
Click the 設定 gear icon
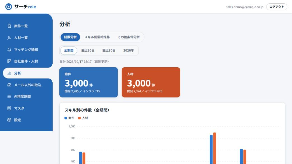pyautogui.click(x=9, y=120)
